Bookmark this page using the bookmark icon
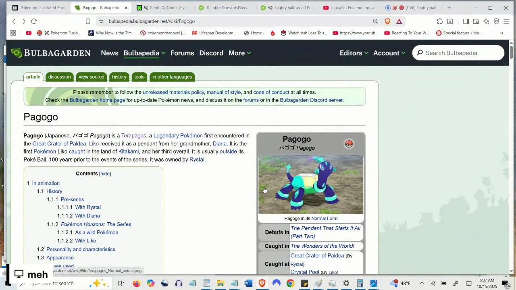Screen dimensions: 516x290 click(88, 21)
